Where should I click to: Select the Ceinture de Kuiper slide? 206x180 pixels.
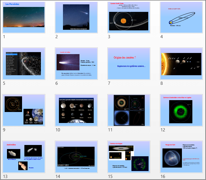pos(129,157)
